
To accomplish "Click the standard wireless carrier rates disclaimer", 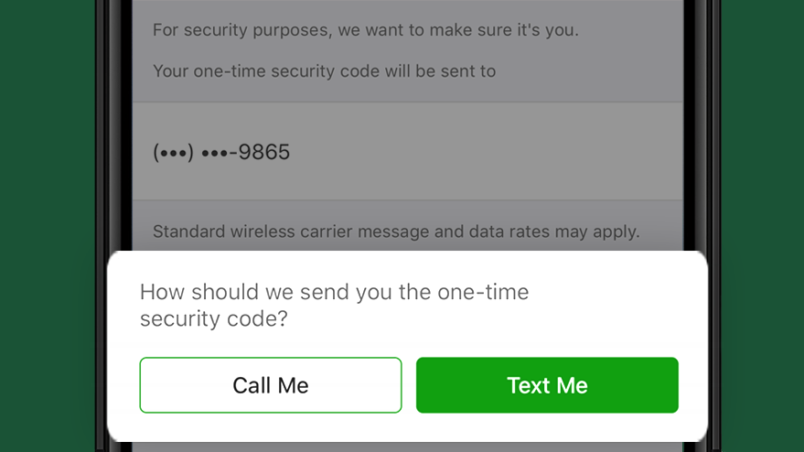I will [x=395, y=231].
